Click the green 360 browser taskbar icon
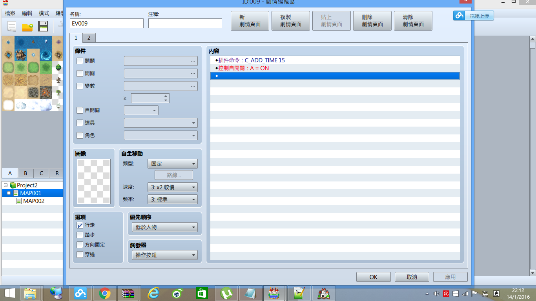Image resolution: width=536 pixels, height=301 pixels. pyautogui.click(x=177, y=293)
